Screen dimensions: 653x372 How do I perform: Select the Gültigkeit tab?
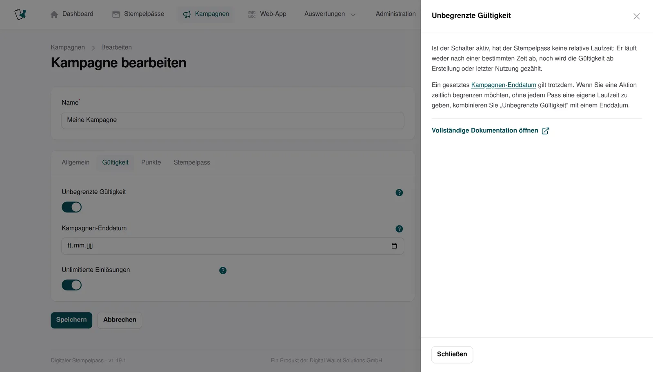pyautogui.click(x=115, y=162)
